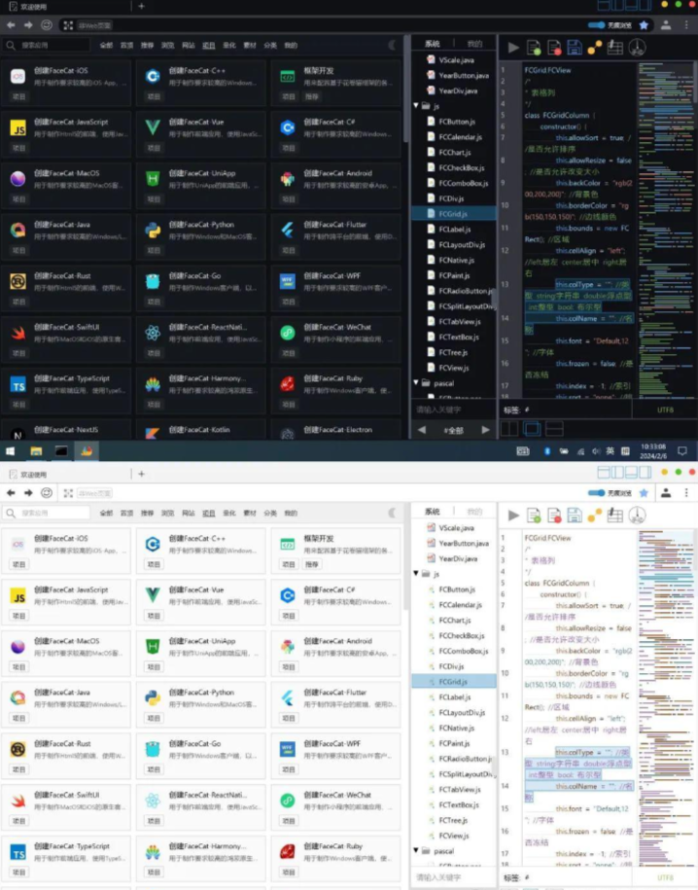Image resolution: width=698 pixels, height=890 pixels.
Task: Click the new-file icon with green badge in dark window
Action: (x=534, y=48)
